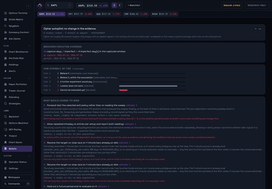Click the Operator Status icon
The width and height of the screenshot is (272, 189).
5,162
